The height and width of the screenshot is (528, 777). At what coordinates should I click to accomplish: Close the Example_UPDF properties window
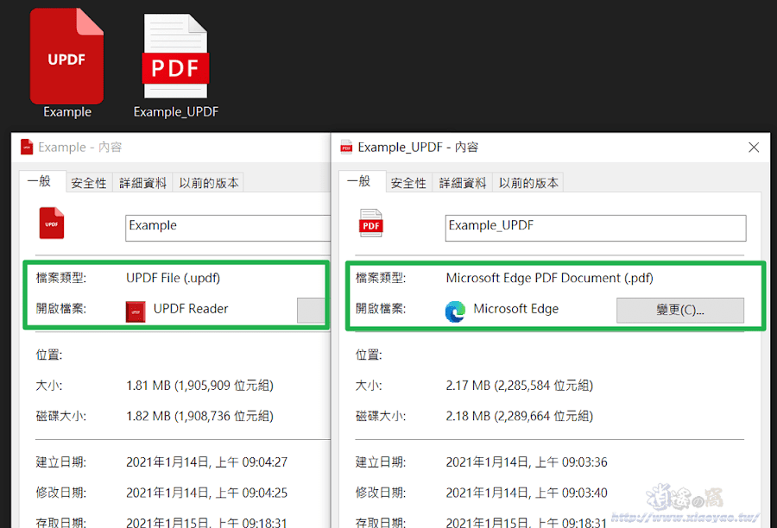(x=754, y=148)
